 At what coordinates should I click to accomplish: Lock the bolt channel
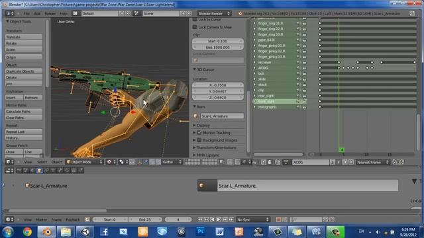click(304, 73)
